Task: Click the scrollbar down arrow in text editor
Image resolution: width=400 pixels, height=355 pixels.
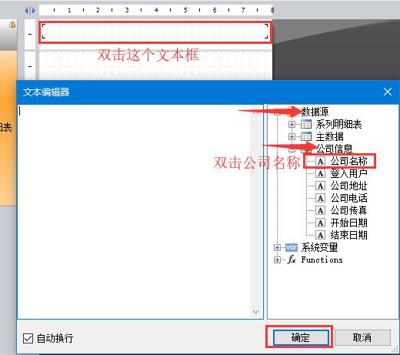Action: click(x=255, y=312)
